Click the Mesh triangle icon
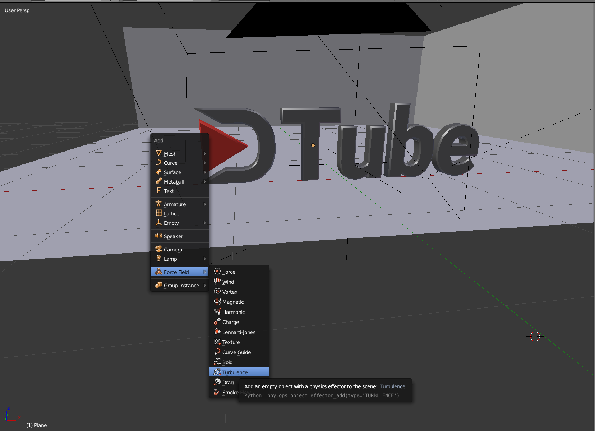This screenshot has width=595, height=431. [x=158, y=153]
